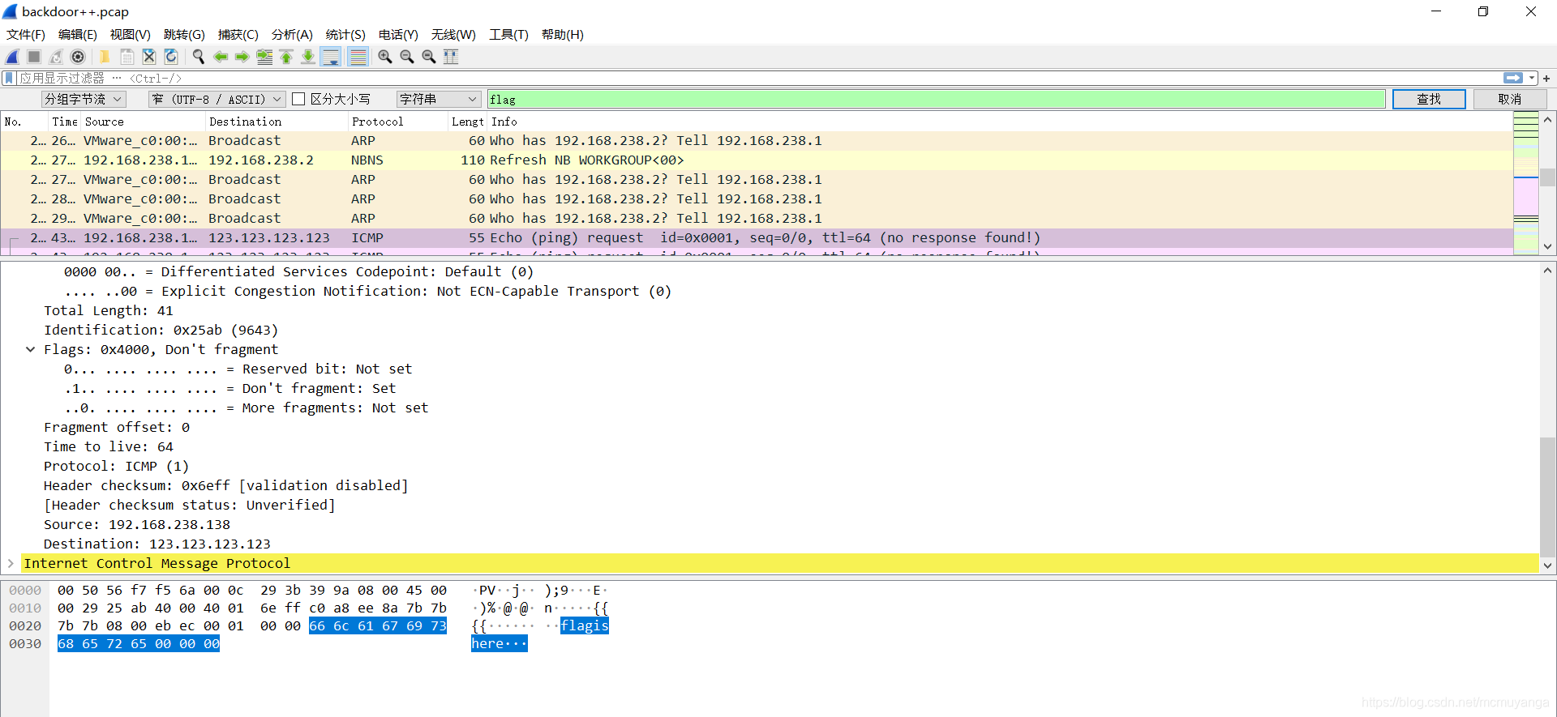Open the 工具(T) menu

[x=508, y=34]
